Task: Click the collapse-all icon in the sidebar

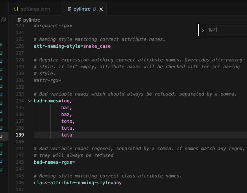Action: click(x=3, y=20)
